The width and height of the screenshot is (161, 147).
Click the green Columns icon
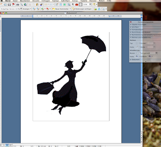click(64, 5)
